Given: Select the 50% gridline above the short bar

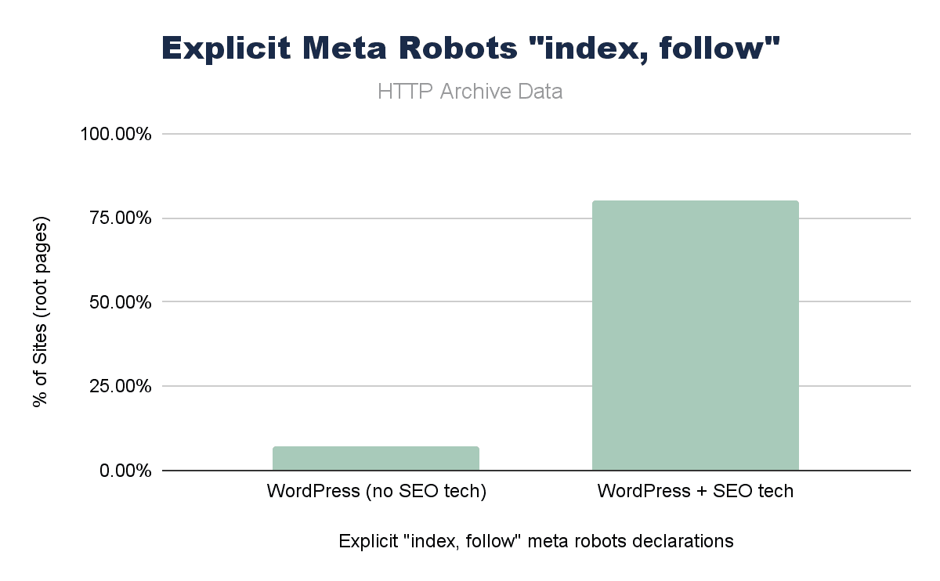Looking at the screenshot, I should pyautogui.click(x=376, y=302).
